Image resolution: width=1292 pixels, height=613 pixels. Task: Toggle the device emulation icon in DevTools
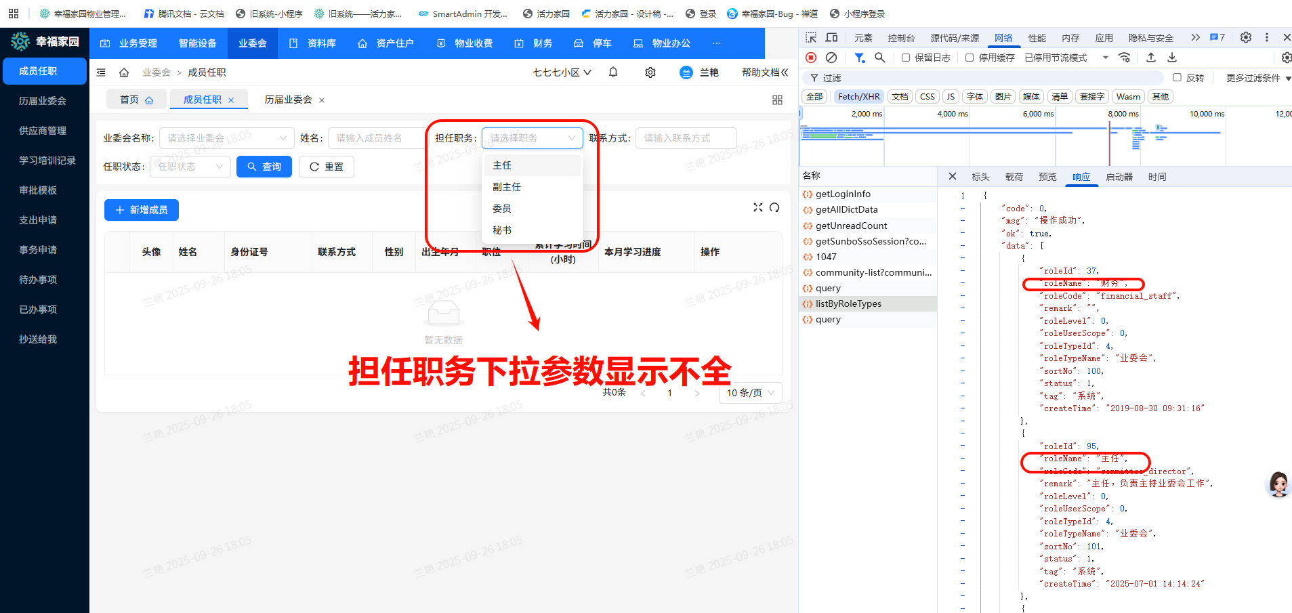tap(831, 37)
